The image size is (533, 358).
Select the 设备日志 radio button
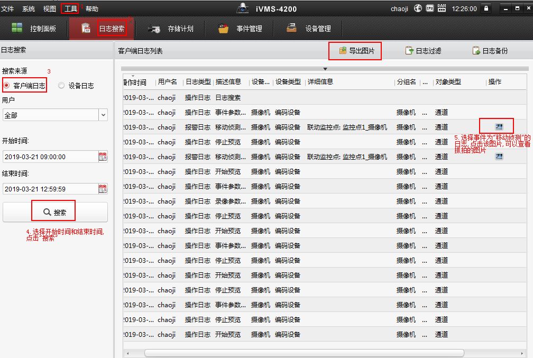[61, 85]
